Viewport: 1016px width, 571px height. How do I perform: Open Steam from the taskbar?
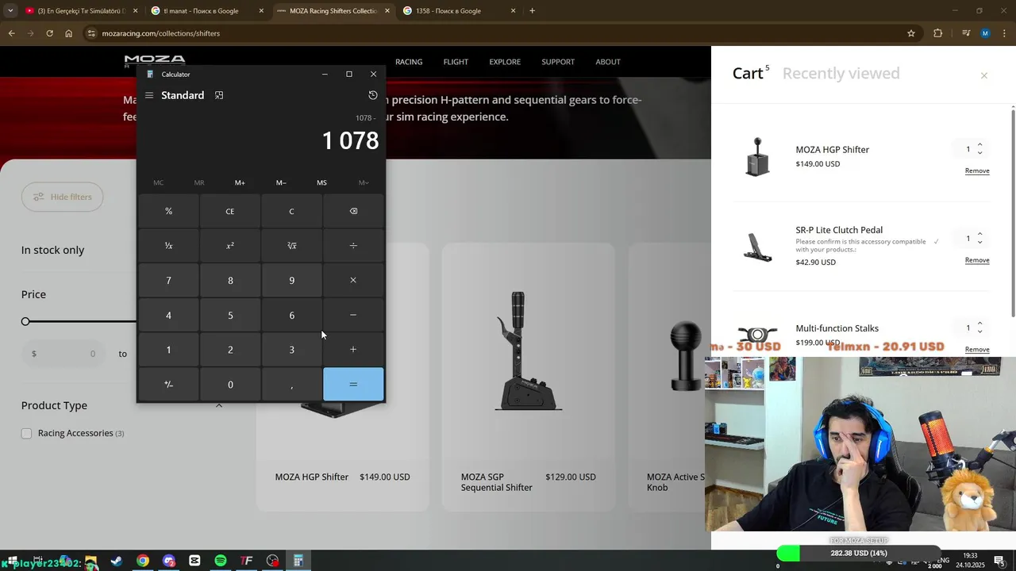point(117,561)
